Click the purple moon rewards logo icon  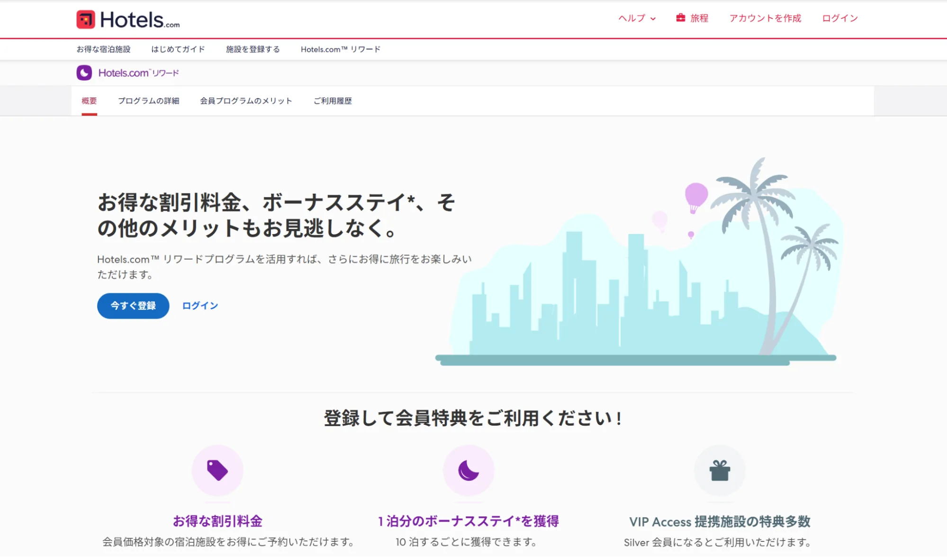(x=84, y=73)
